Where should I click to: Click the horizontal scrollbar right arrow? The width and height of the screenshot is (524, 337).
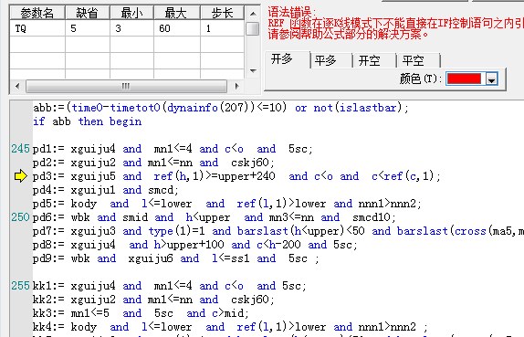pyautogui.click(x=237, y=86)
